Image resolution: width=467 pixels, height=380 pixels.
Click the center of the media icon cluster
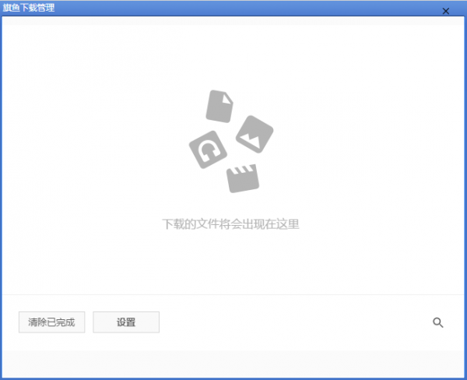pyautogui.click(x=231, y=142)
